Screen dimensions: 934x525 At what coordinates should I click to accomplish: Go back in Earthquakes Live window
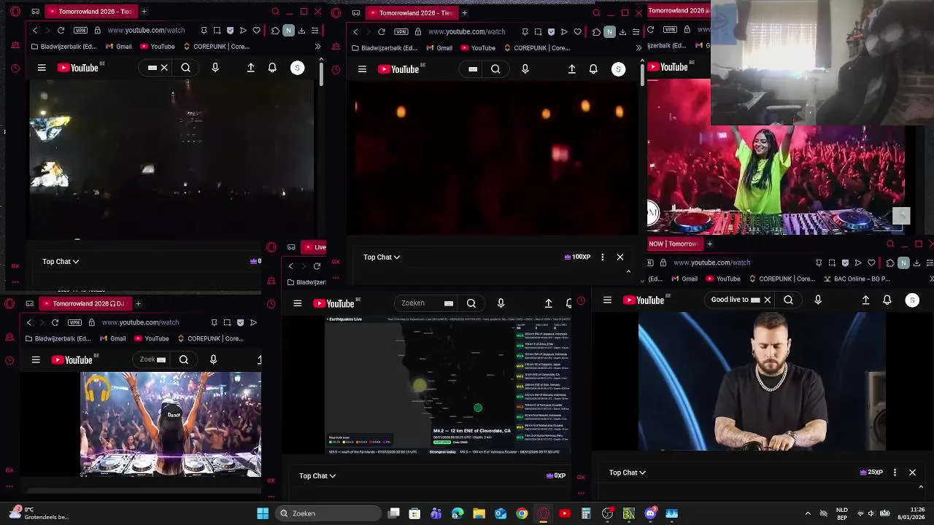(x=291, y=266)
